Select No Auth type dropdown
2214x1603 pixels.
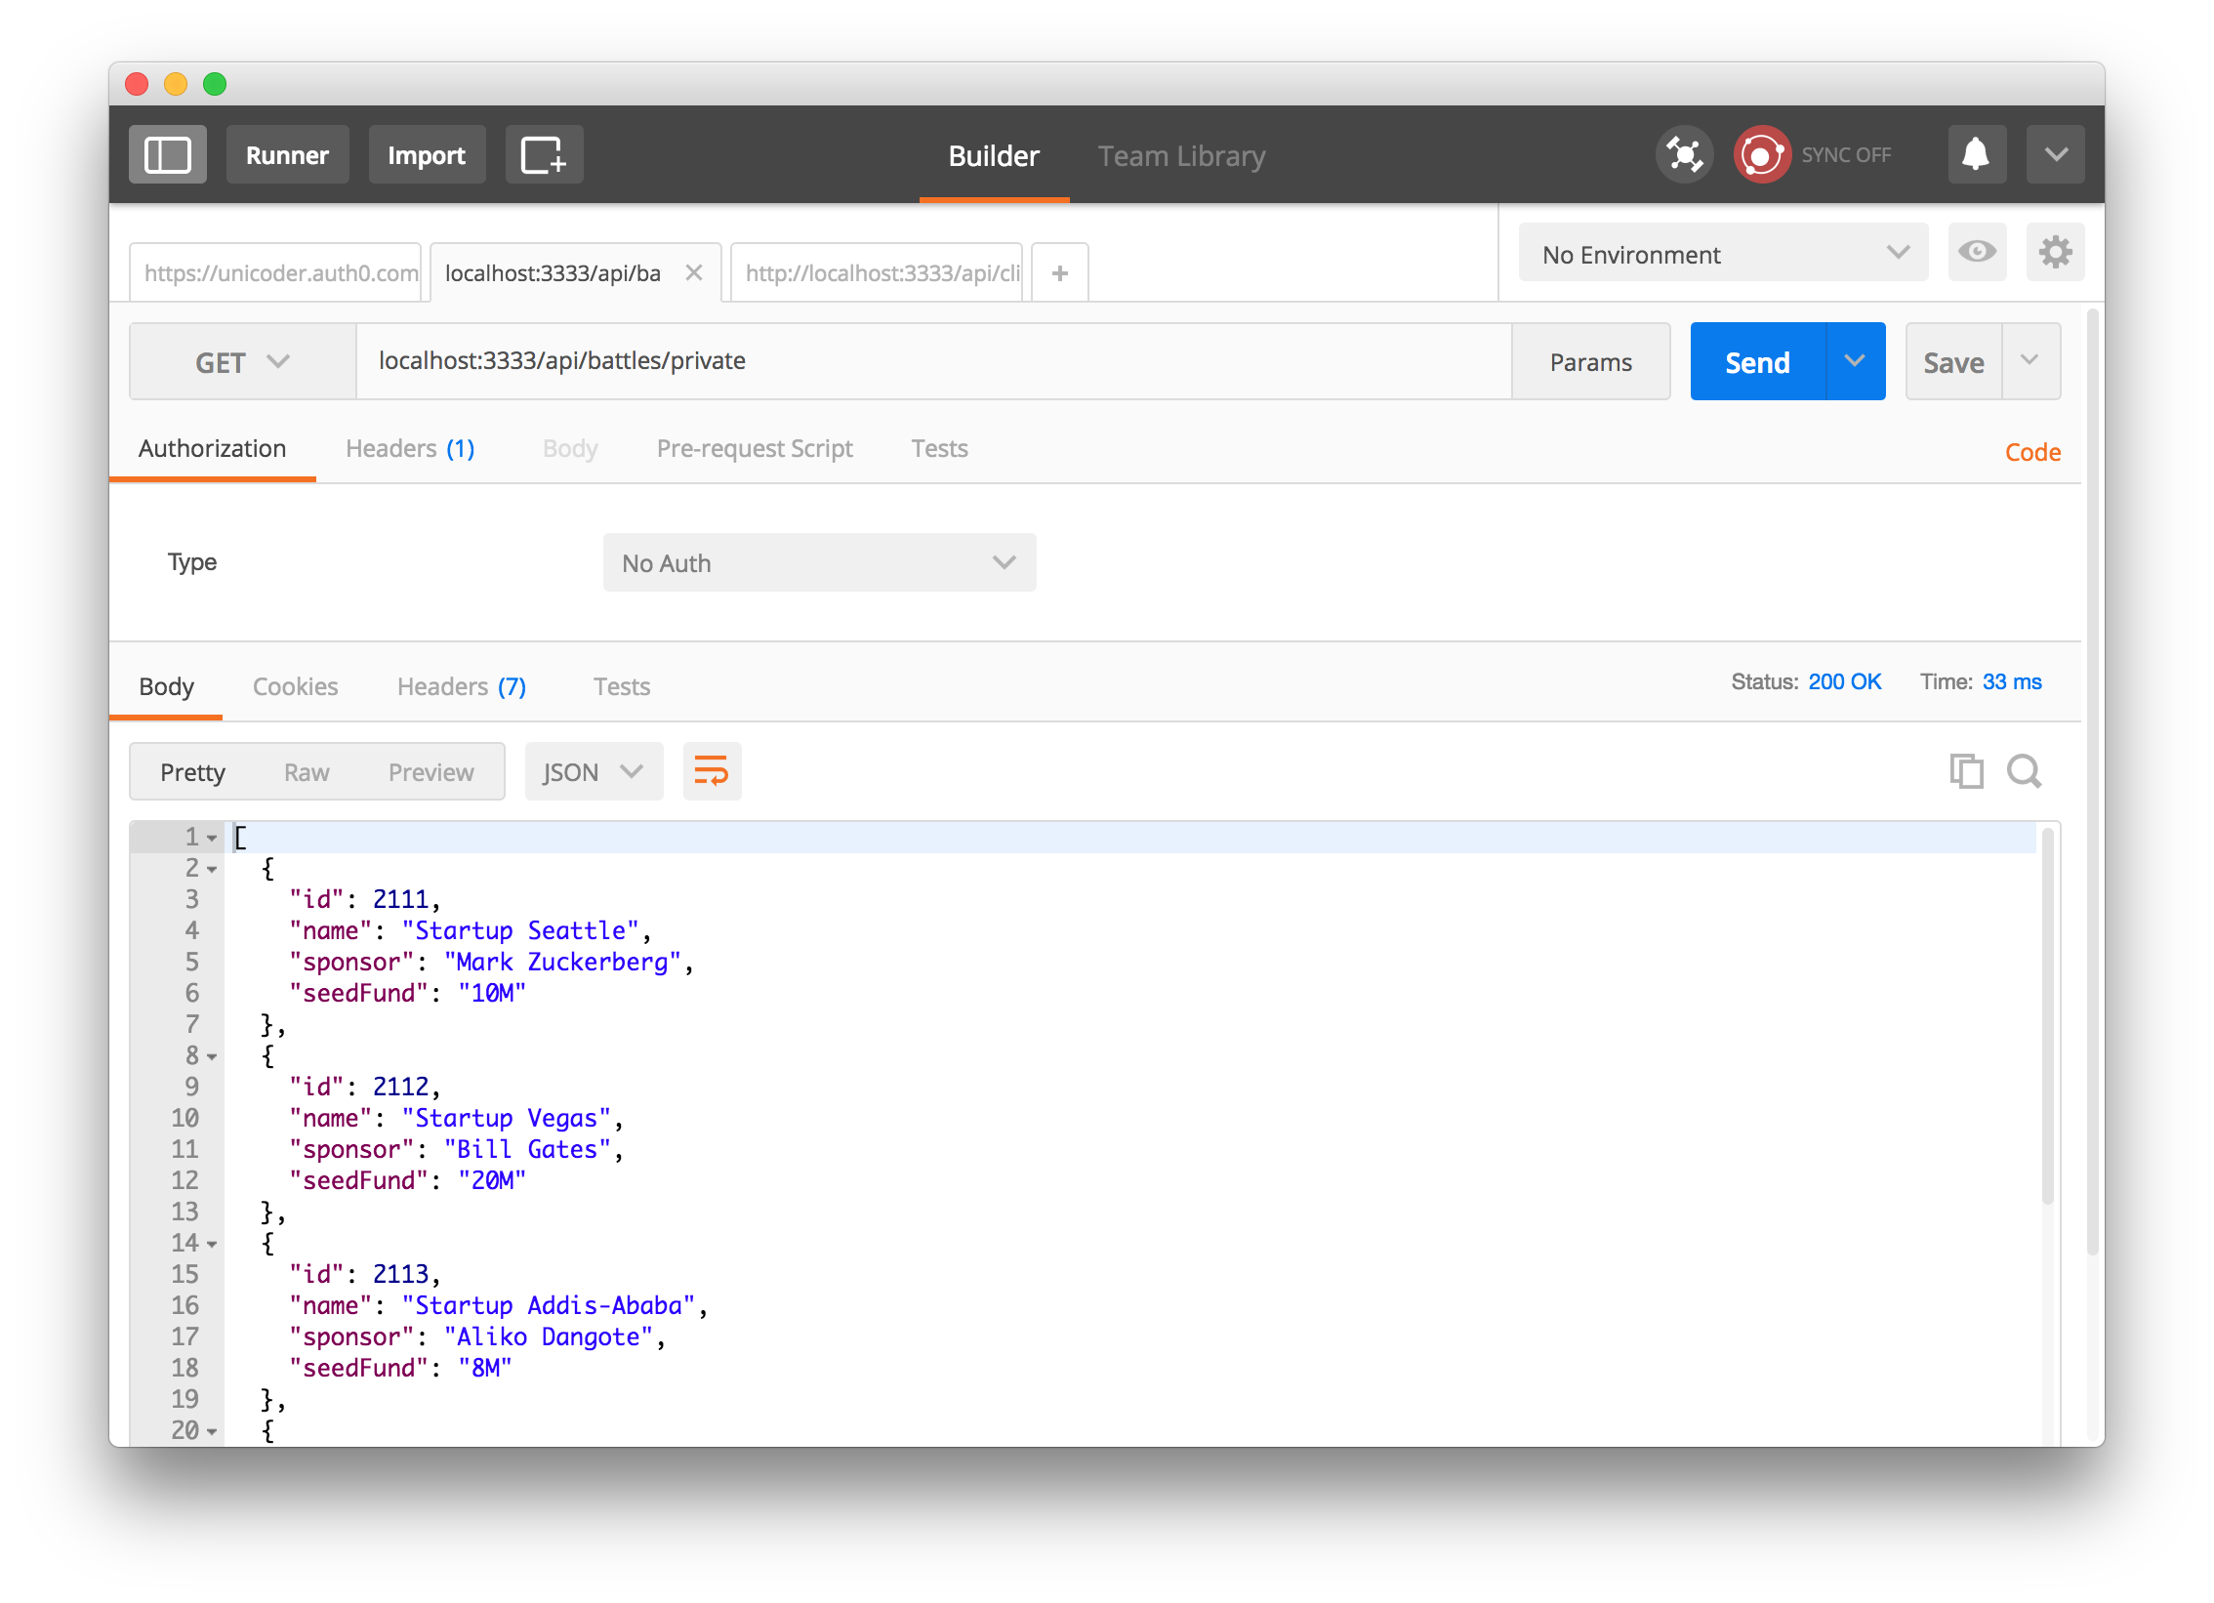pos(822,560)
